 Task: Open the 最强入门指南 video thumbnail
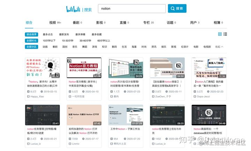pos(209,68)
